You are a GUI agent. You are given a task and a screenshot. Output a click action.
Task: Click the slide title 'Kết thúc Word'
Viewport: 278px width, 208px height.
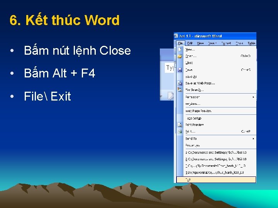(73, 20)
